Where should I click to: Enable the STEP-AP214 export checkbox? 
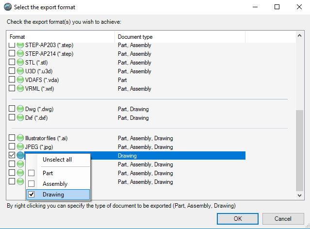(12, 54)
